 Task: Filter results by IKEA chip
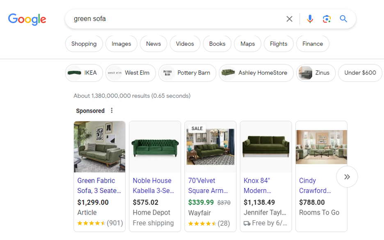click(x=84, y=73)
